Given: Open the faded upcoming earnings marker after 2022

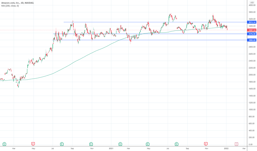Looking at the screenshot, I should tap(236, 144).
